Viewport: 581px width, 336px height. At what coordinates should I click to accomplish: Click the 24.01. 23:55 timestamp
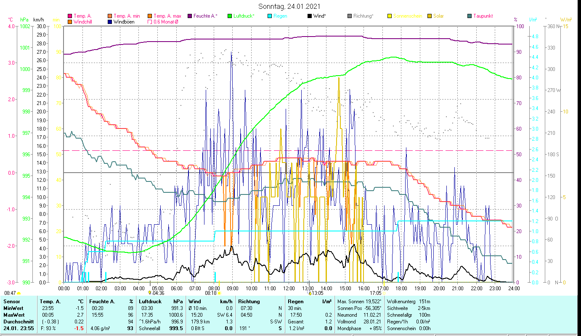(x=19, y=328)
